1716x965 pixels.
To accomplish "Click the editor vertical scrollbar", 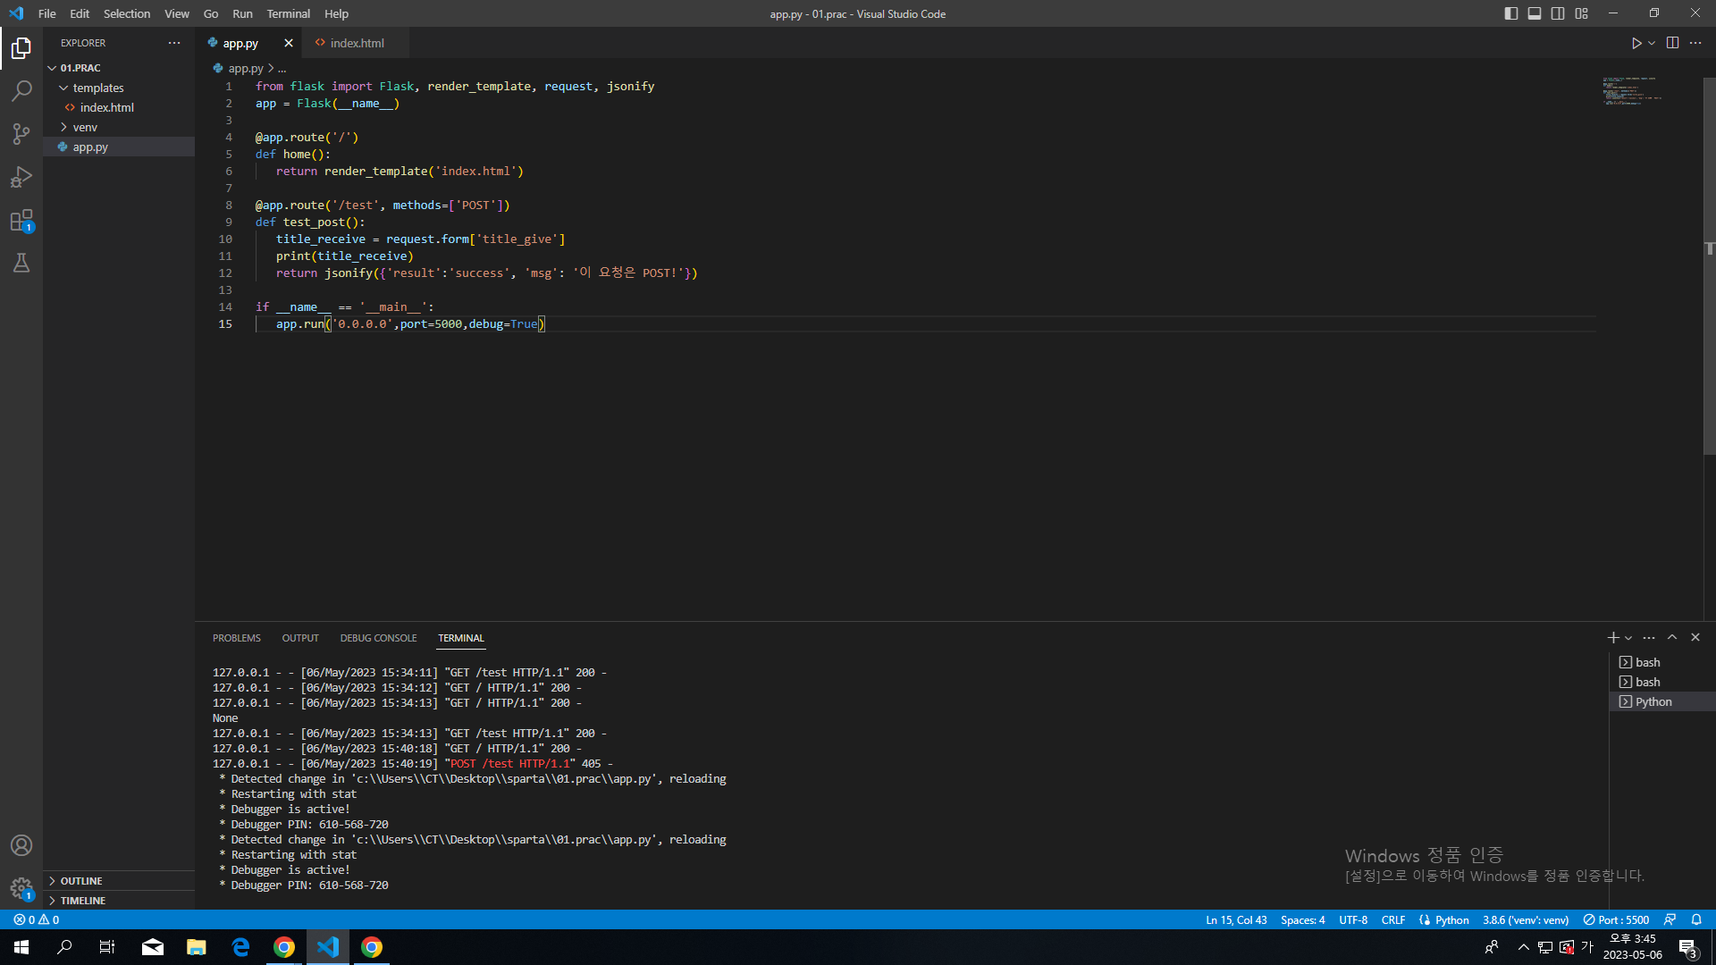I will (1709, 266).
